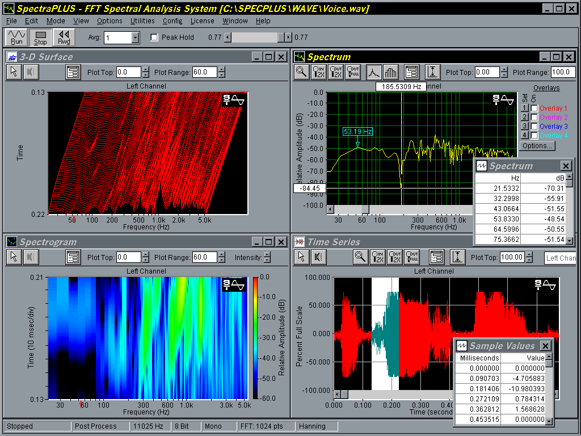
Task: Open the Utilities menu
Action: pos(142,21)
